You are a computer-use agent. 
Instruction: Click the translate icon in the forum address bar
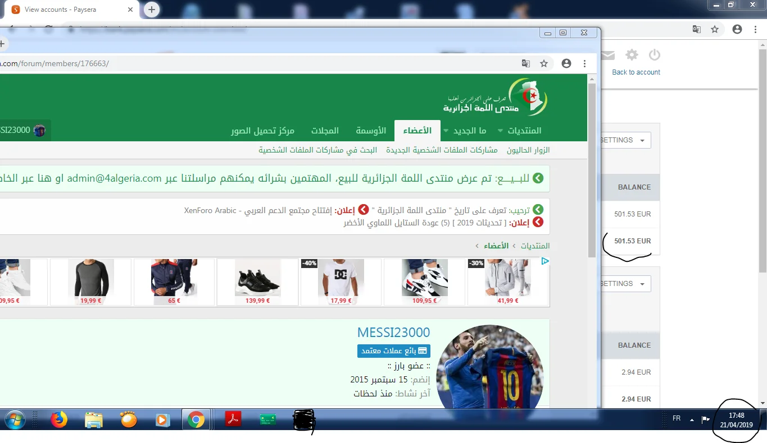point(526,63)
